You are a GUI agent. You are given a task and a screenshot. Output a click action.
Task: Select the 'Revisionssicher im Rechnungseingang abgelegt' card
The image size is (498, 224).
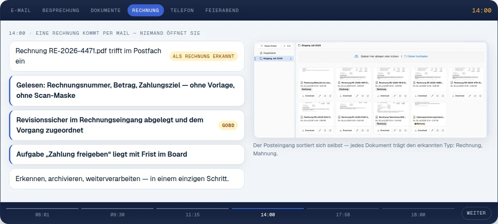tap(127, 125)
